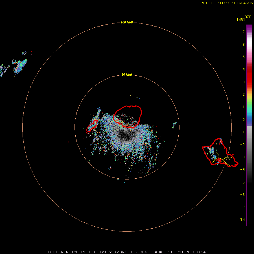Click the legend value 5
The width and height of the screenshot is (254, 254).
(x=243, y=57)
